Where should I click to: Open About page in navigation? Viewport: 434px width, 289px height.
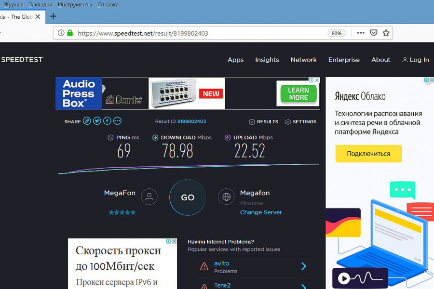[x=381, y=60]
